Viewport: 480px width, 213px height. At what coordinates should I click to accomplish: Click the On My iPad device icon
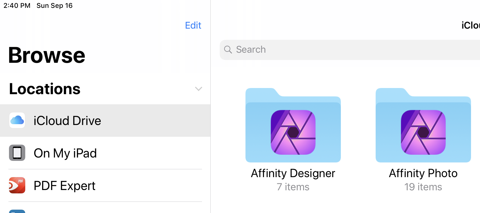point(17,153)
